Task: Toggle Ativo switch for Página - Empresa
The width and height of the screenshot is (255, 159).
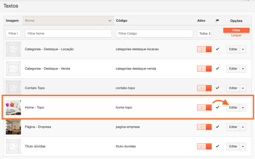Action: (x=204, y=127)
